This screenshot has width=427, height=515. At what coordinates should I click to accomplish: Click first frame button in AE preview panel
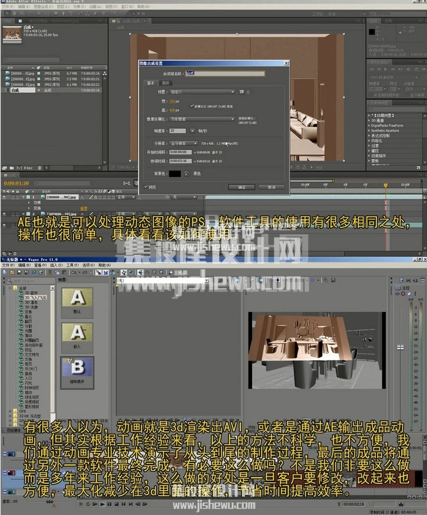(372, 70)
